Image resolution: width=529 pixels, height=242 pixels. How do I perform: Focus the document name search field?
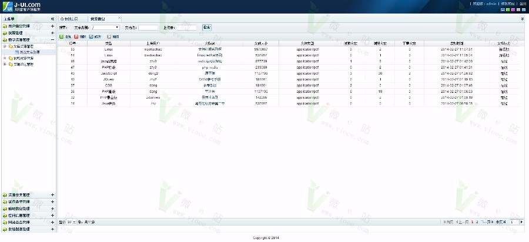(x=148, y=27)
